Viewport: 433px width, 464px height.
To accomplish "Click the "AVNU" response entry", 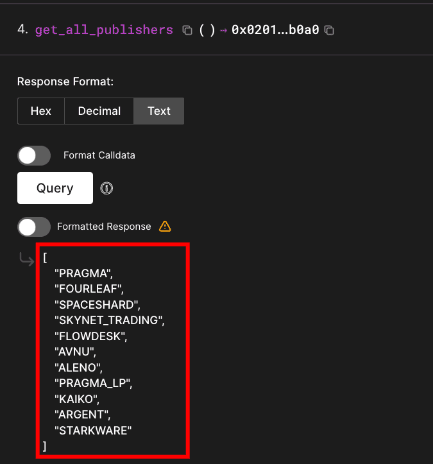I will (x=76, y=352).
